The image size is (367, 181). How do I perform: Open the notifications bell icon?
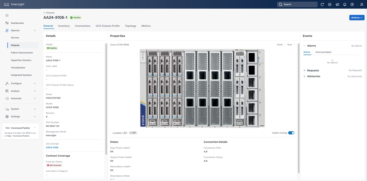coord(345,4)
